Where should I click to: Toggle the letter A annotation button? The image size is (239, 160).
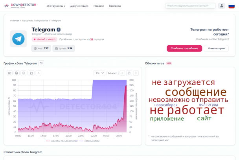click(x=38, y=73)
